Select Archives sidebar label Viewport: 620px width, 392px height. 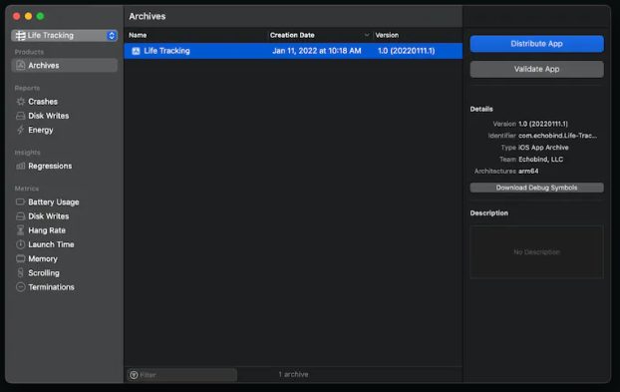tap(44, 66)
